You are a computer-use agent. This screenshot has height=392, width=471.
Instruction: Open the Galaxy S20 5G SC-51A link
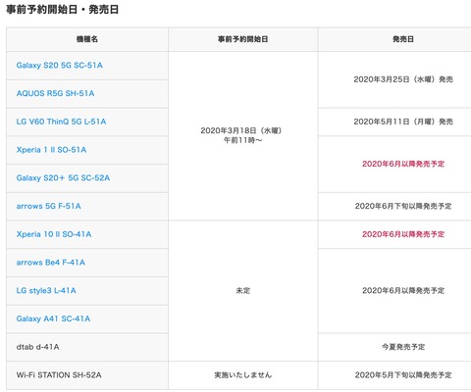59,66
